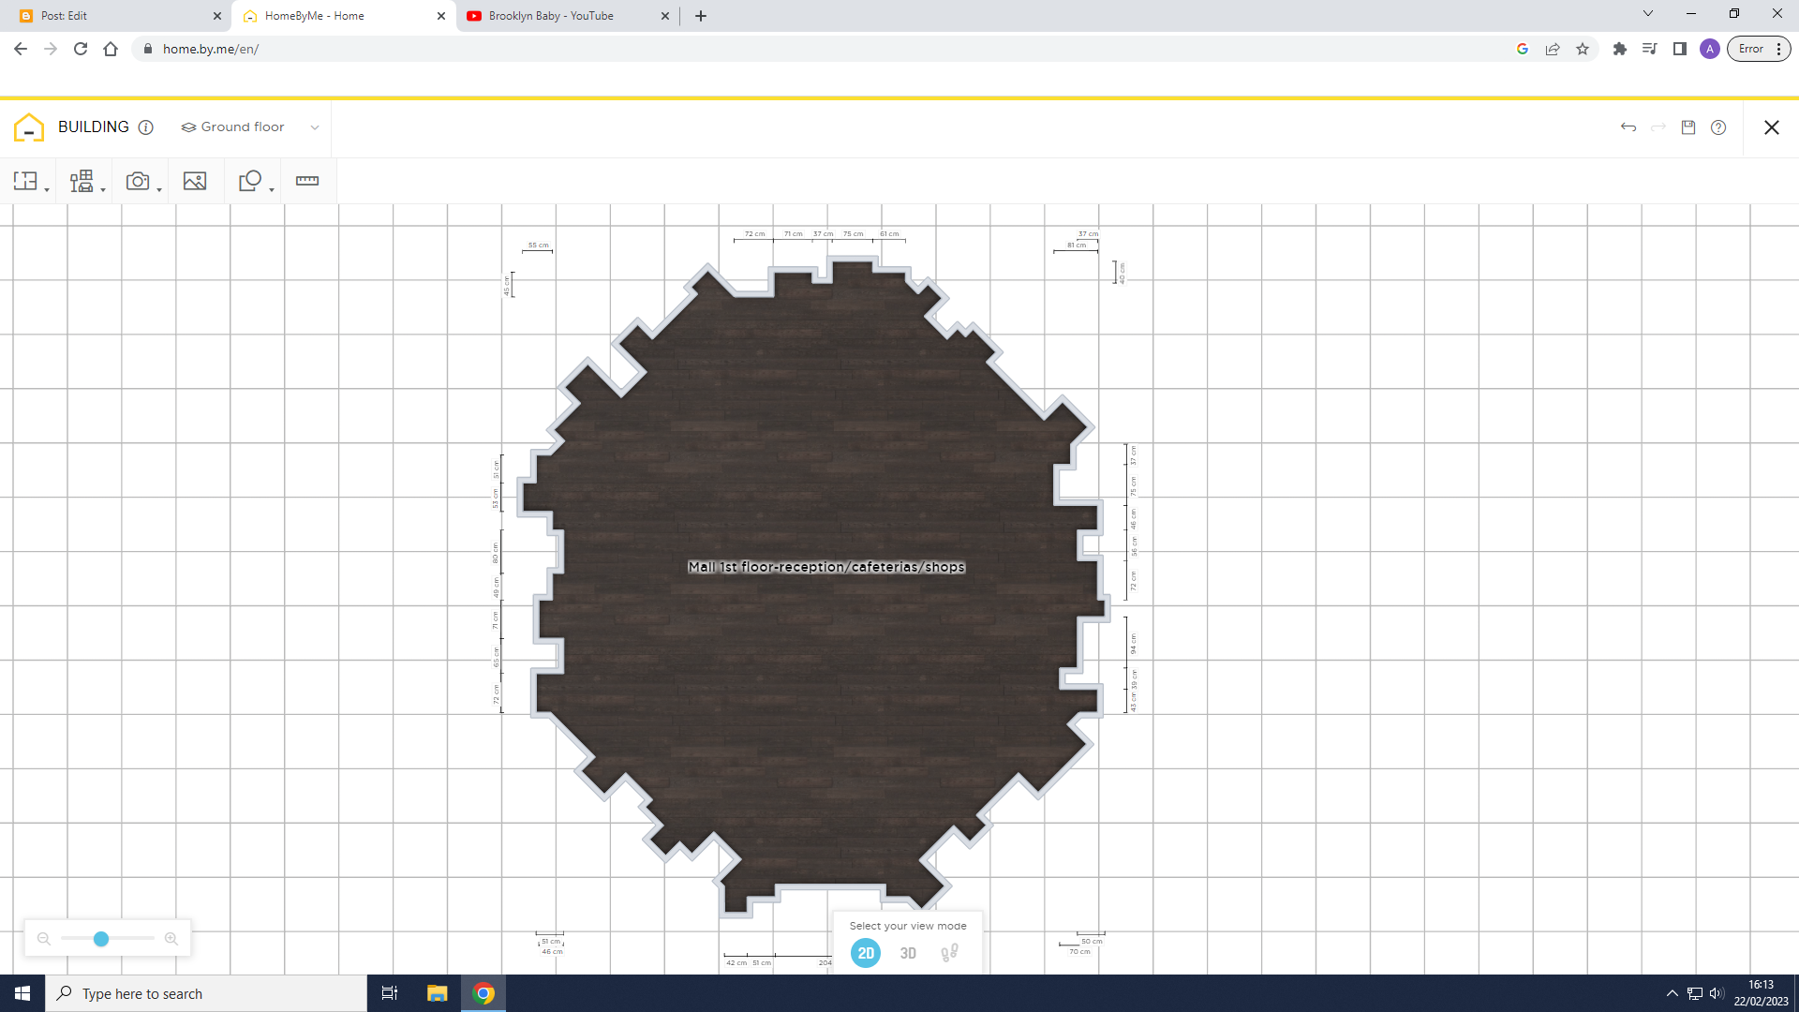
Task: Open the Chrome profile avatar
Action: click(1710, 49)
